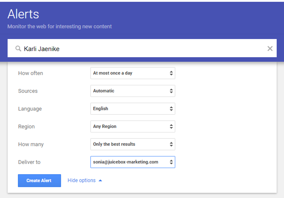
Task: Click the stepper arrows on How often selector
Action: [x=171, y=73]
